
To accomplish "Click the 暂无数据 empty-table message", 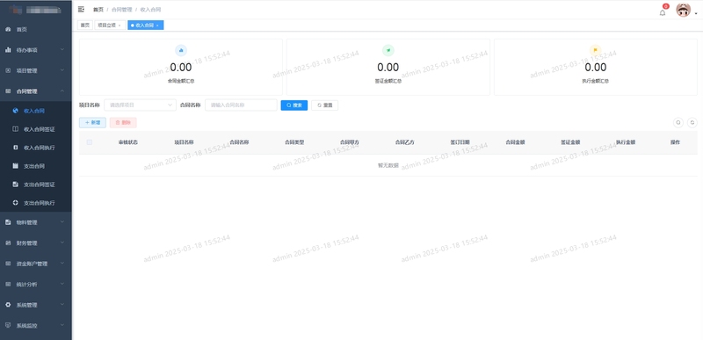I will pyautogui.click(x=388, y=165).
